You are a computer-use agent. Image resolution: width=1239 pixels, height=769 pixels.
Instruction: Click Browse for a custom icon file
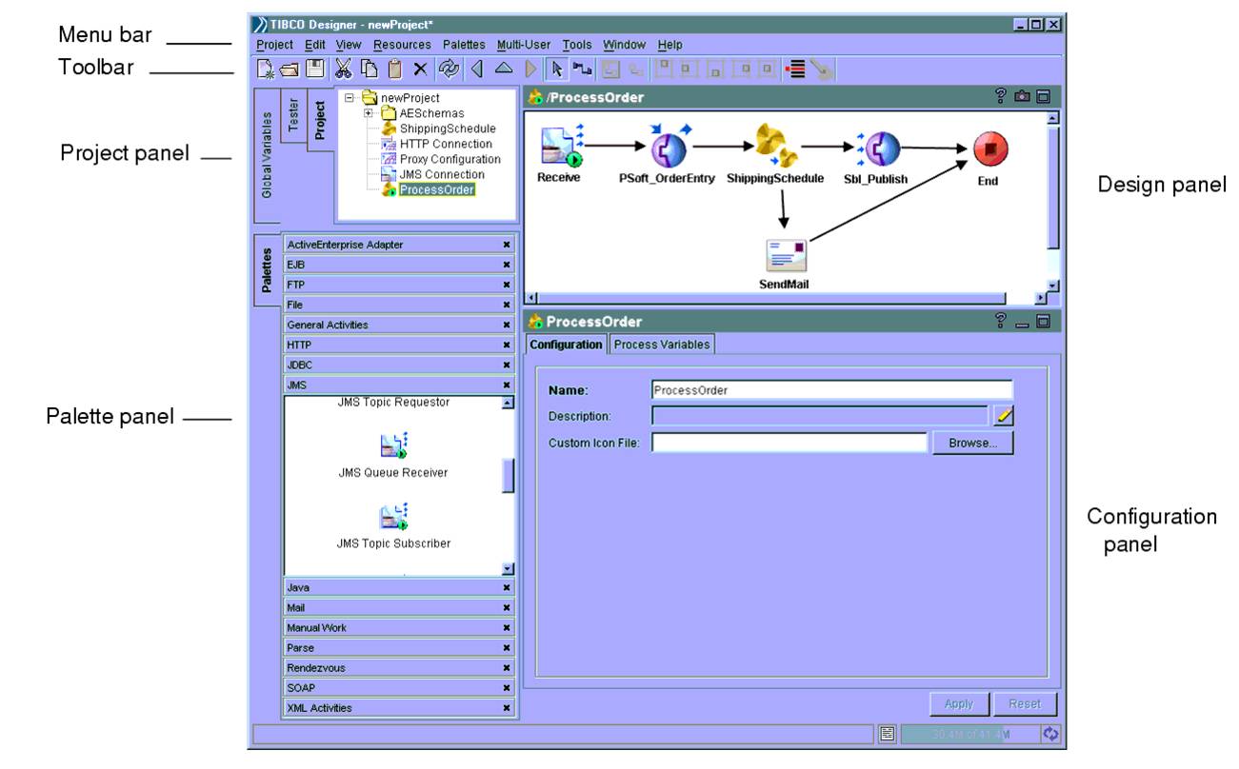(972, 442)
